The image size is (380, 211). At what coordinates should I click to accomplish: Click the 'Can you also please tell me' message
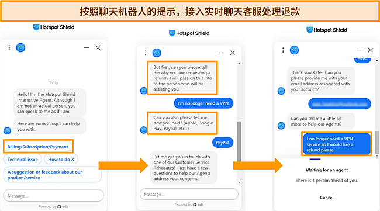[x=182, y=123]
